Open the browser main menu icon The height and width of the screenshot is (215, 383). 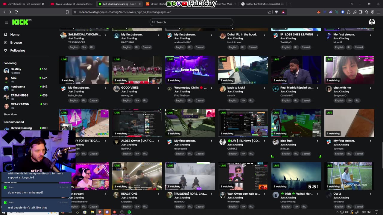[x=379, y=12]
